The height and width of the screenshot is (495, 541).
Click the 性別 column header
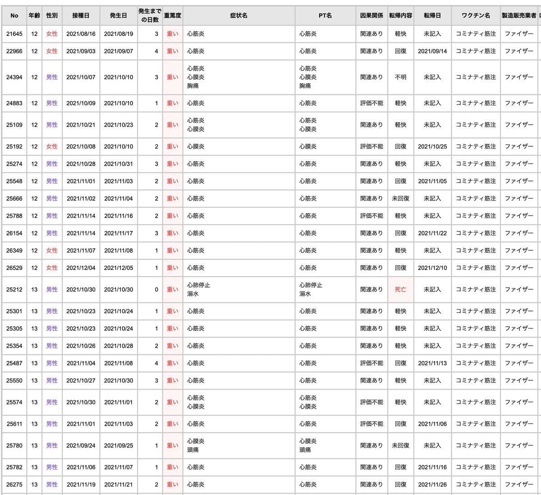tap(52, 16)
